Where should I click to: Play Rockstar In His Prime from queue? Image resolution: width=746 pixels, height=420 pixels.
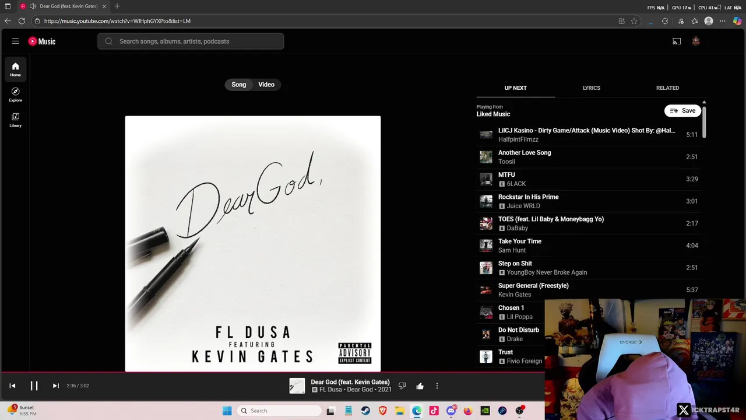coord(589,201)
